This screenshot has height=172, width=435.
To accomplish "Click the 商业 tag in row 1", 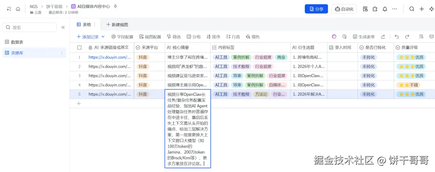I will [x=281, y=57].
